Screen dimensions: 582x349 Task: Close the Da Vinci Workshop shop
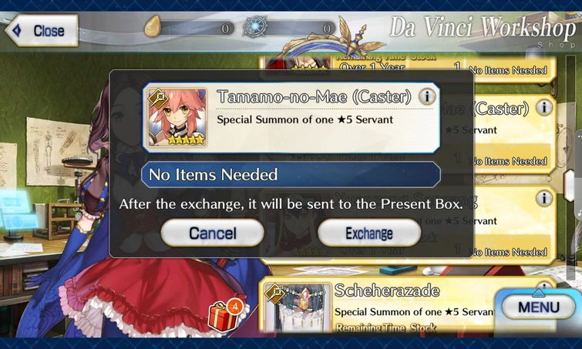42,30
